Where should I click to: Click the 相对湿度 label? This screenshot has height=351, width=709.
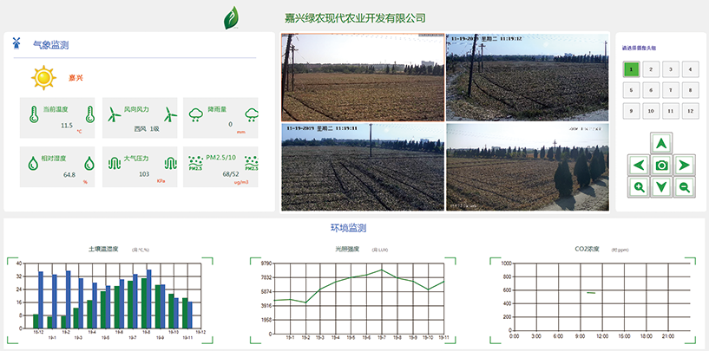coord(53,158)
